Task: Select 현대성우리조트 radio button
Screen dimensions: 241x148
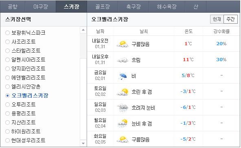Action: (7, 140)
